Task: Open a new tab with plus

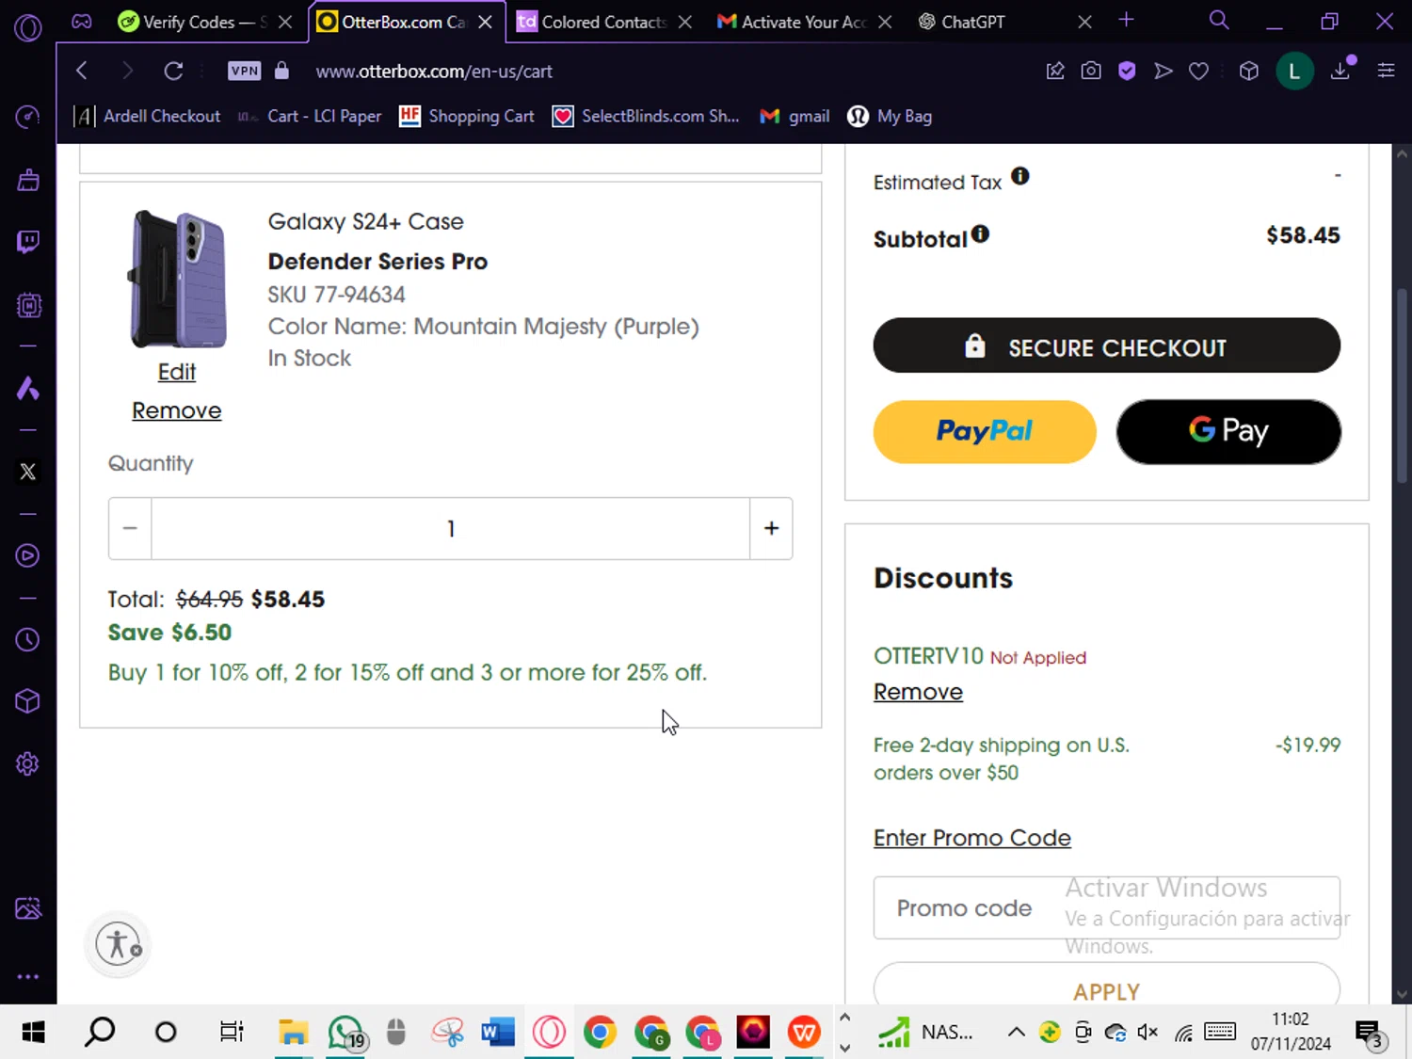Action: (x=1126, y=20)
